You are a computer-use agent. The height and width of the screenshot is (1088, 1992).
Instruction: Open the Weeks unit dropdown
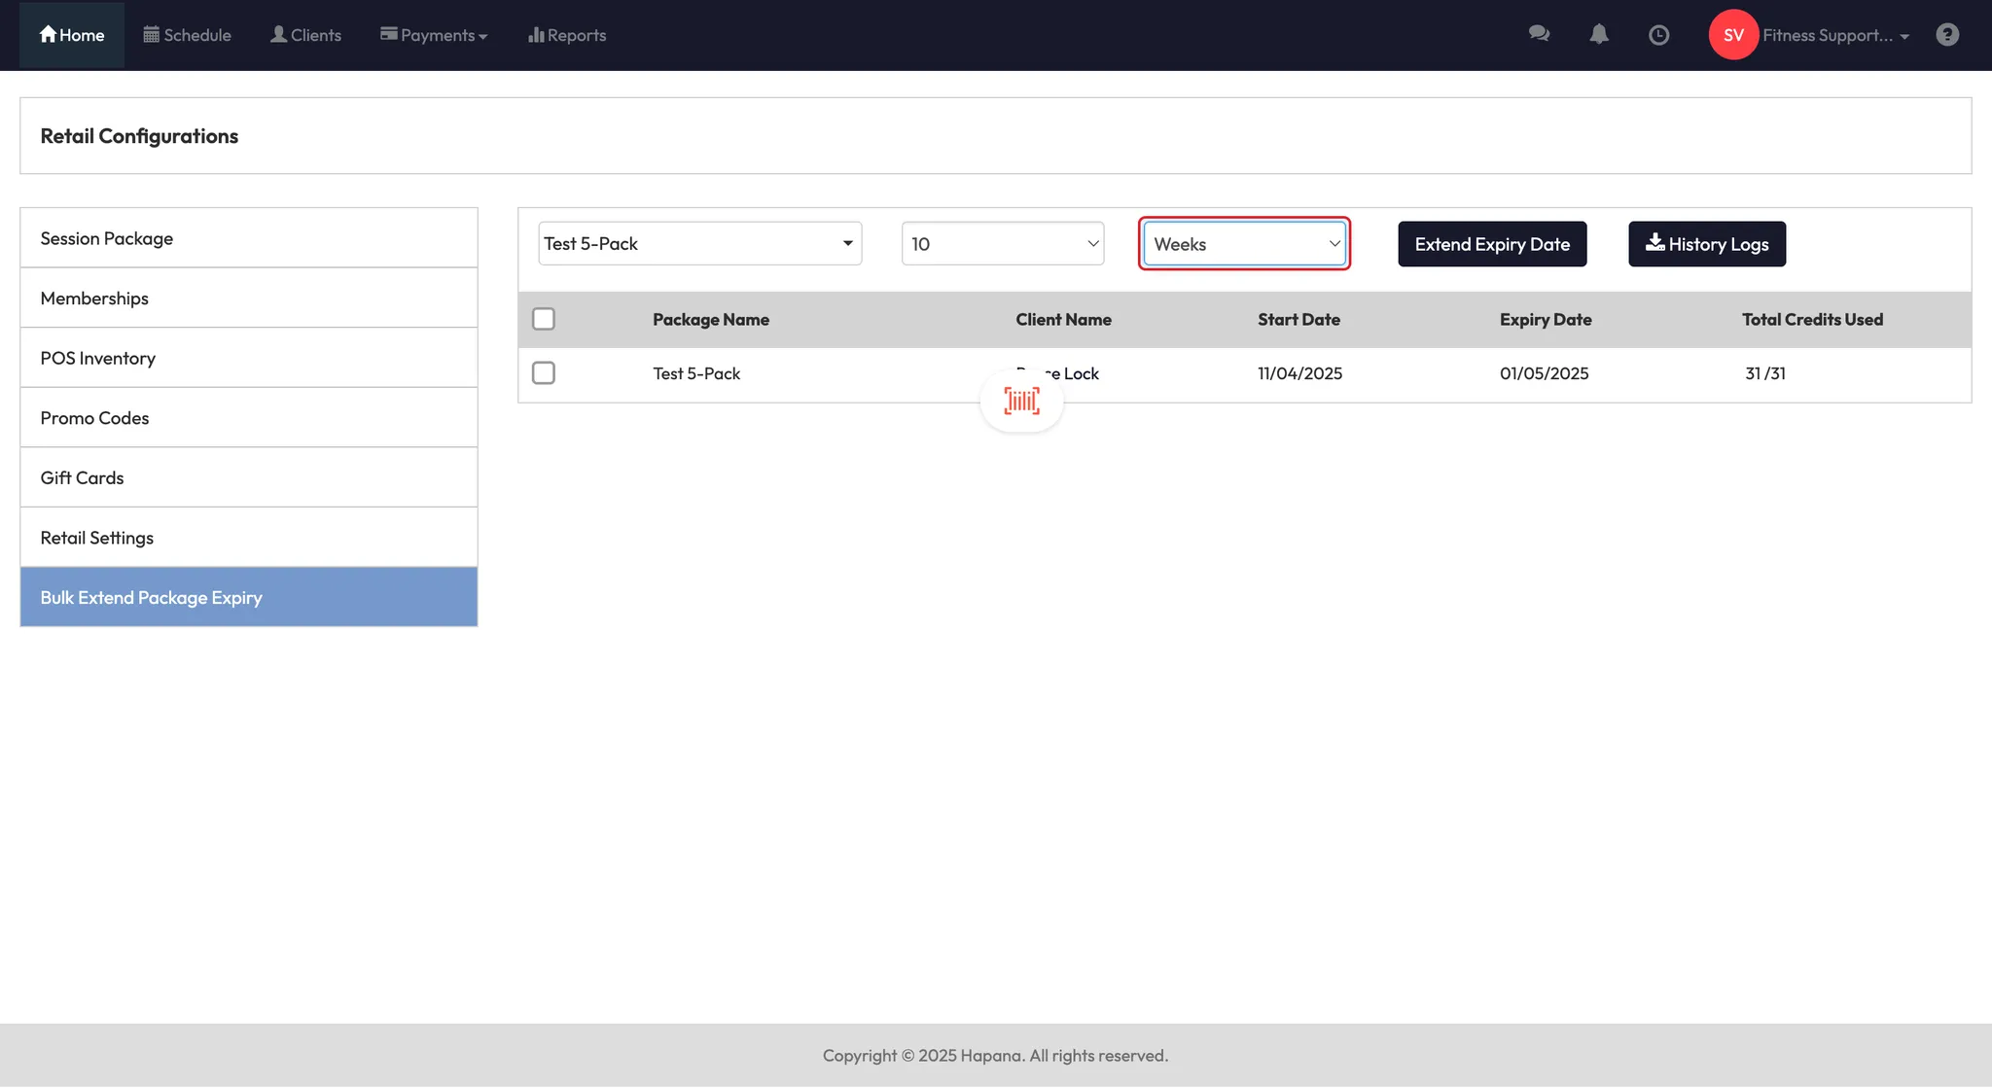click(x=1244, y=244)
